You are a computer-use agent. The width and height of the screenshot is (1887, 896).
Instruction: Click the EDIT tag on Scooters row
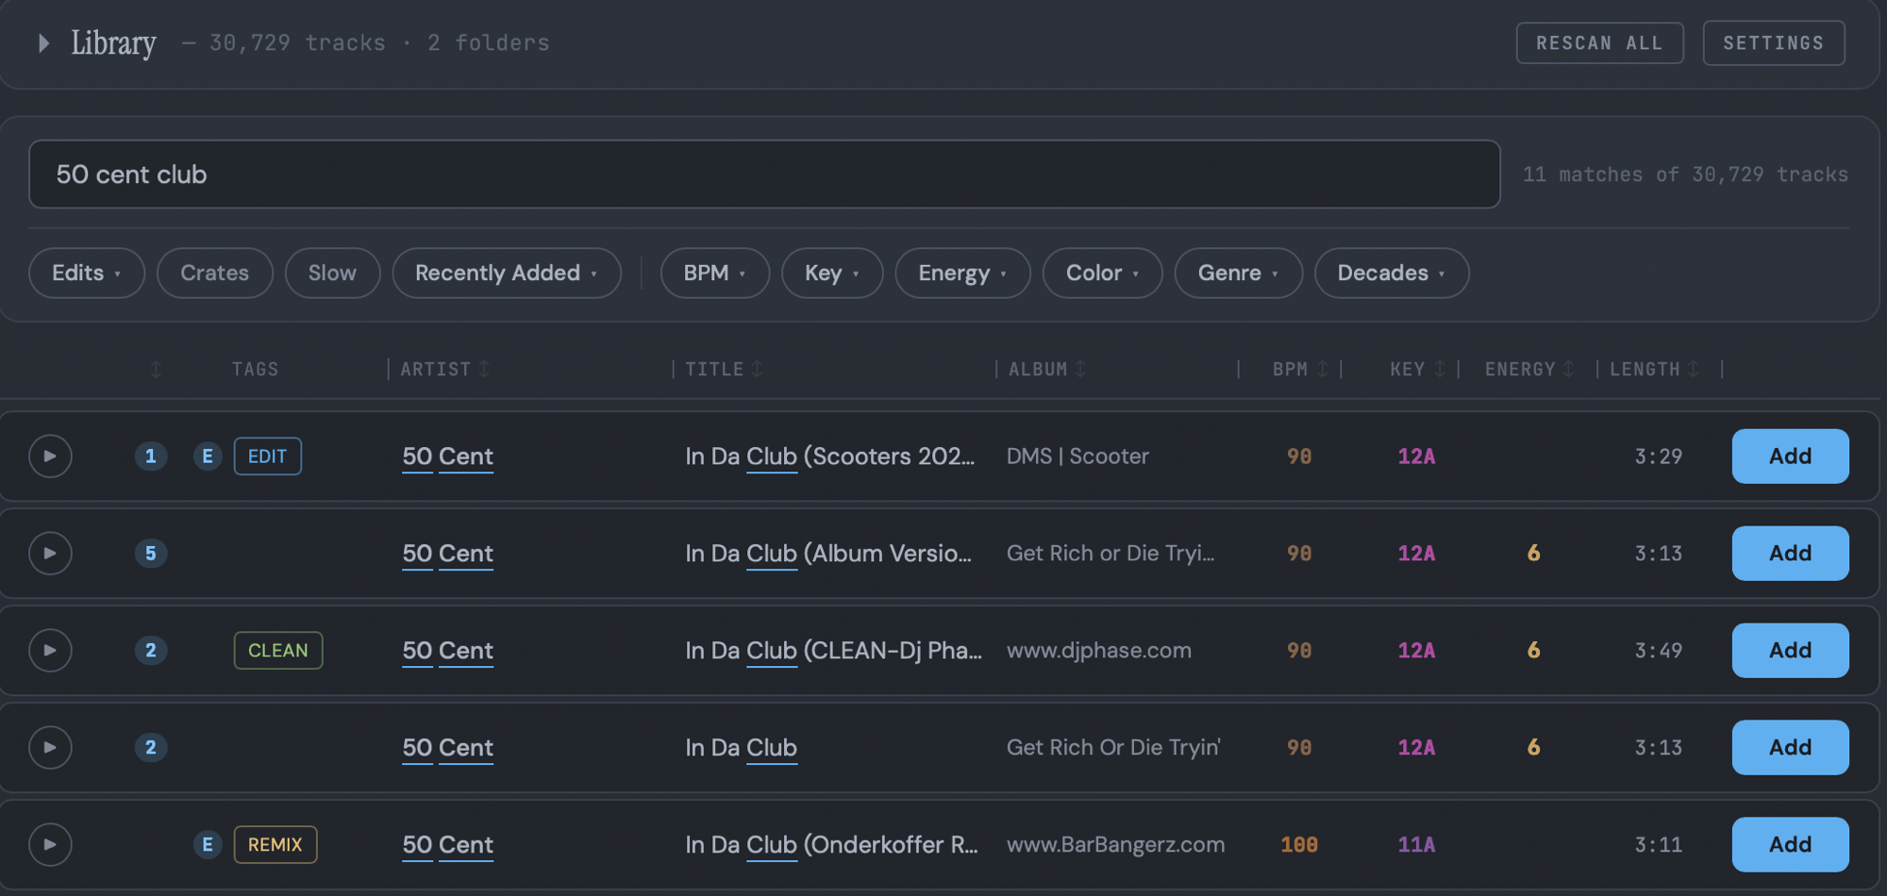268,456
